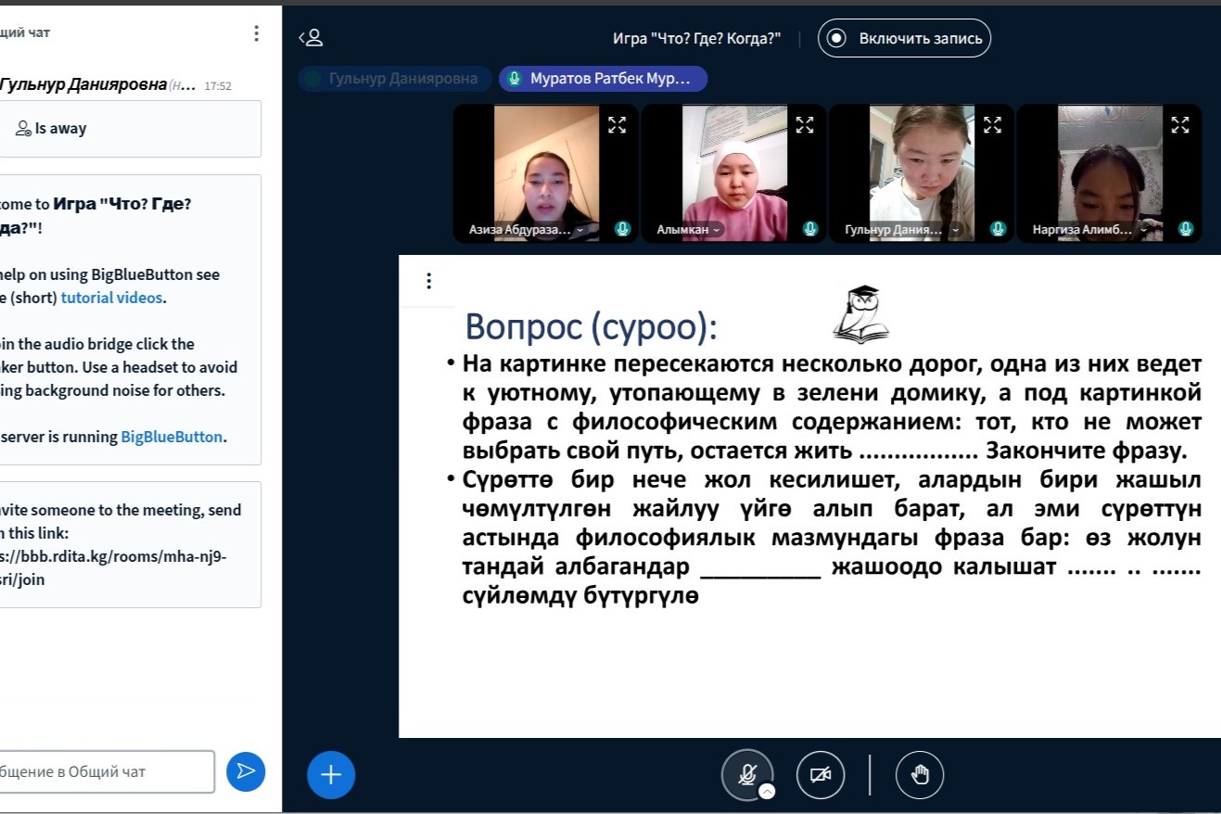Select Муратов Ратбек talking indicator
Image resolution: width=1221 pixels, height=814 pixels.
[x=603, y=79]
